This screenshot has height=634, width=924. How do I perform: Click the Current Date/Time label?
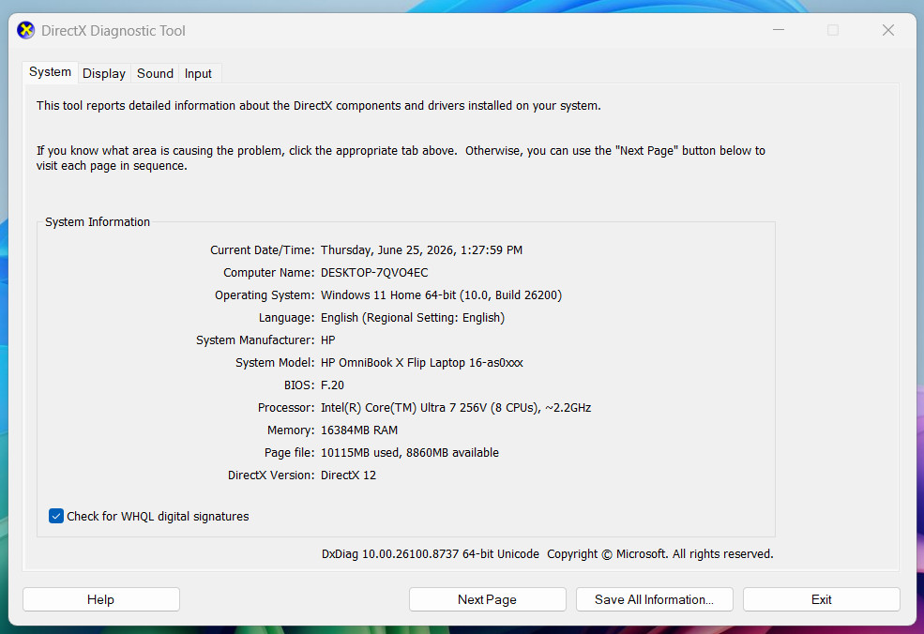point(263,250)
